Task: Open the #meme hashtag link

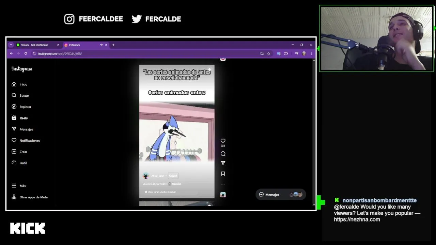Action: pos(176,184)
